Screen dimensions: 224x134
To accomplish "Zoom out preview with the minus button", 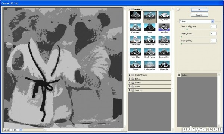I will (5, 130).
